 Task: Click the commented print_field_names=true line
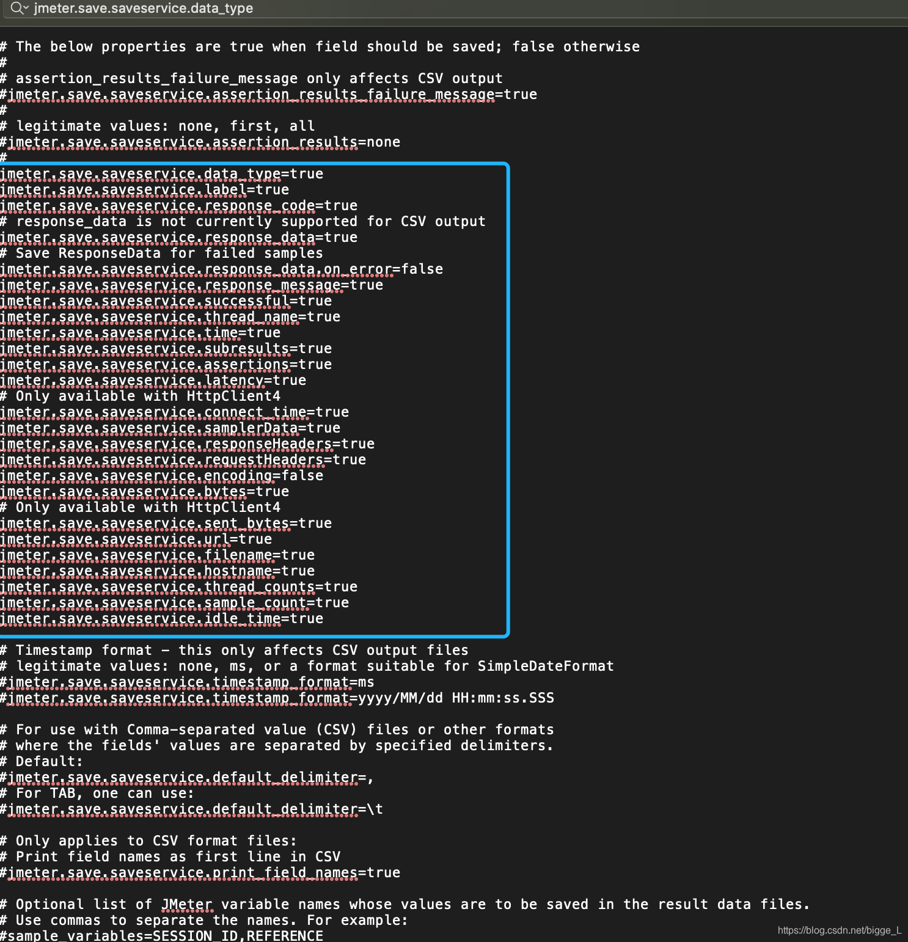[200, 873]
